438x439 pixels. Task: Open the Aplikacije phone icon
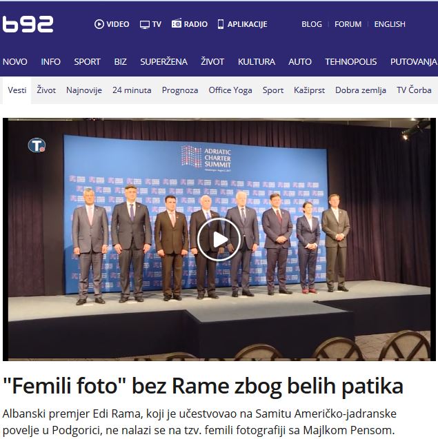coord(221,24)
